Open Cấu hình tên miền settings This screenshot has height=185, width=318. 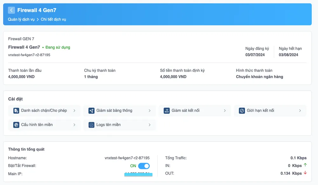[37, 125]
